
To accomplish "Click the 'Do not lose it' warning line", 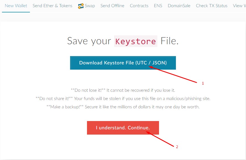I will point(123,90).
